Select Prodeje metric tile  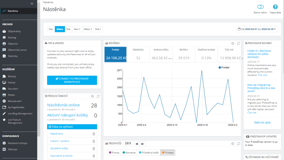coord(115,54)
